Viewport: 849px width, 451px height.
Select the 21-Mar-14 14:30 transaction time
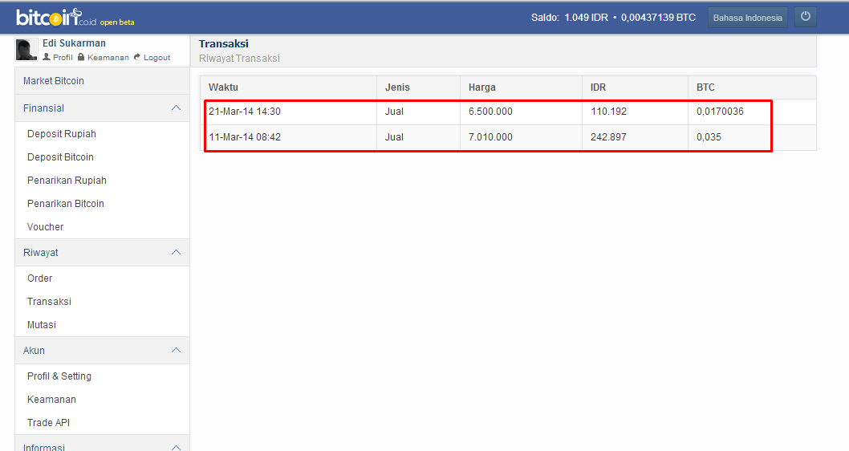pos(245,112)
